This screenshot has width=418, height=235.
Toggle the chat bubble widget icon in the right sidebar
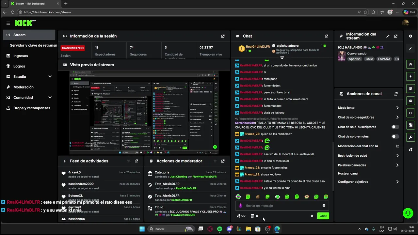pos(410,101)
